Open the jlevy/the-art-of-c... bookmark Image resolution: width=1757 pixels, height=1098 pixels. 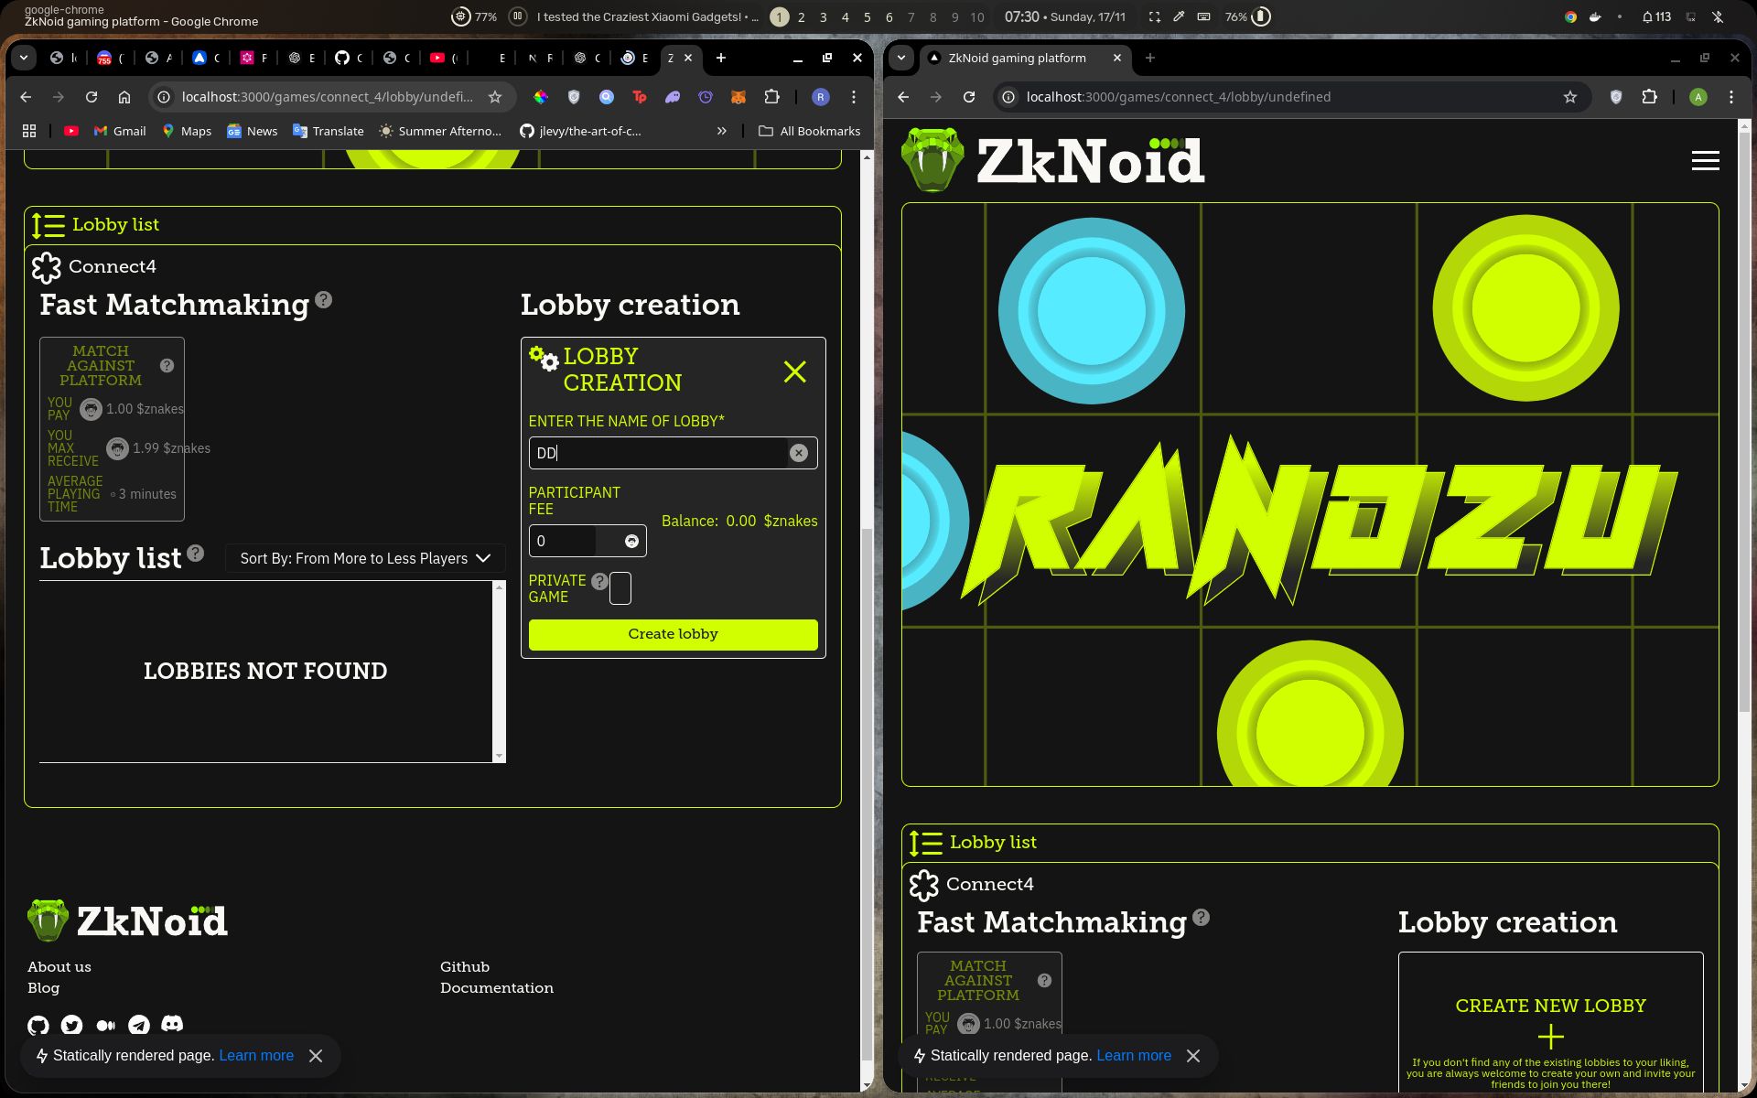pos(580,131)
